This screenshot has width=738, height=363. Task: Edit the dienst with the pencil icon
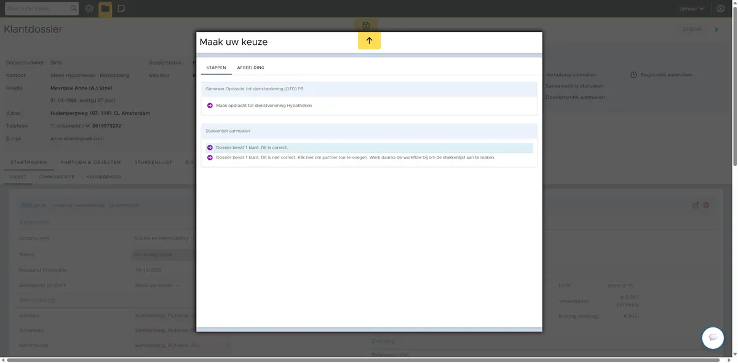coord(696,205)
